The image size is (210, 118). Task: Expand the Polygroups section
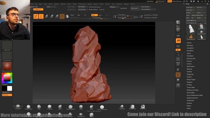(190, 74)
